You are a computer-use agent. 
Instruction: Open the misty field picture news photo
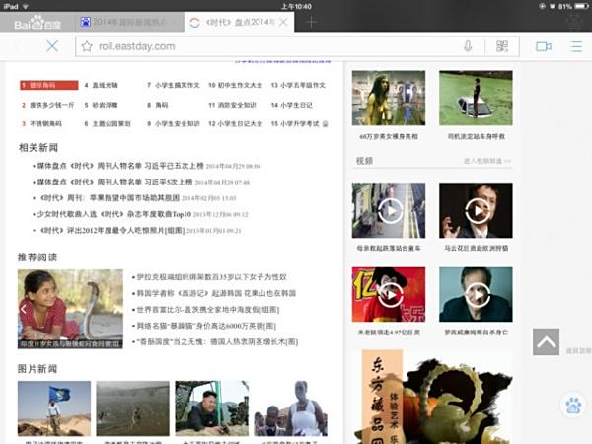tap(132, 408)
